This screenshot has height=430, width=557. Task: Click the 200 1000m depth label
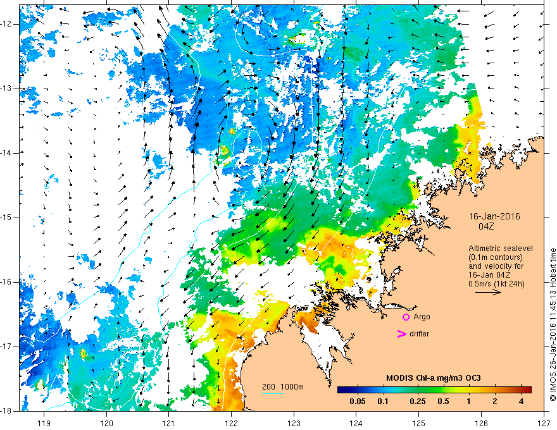point(283,387)
